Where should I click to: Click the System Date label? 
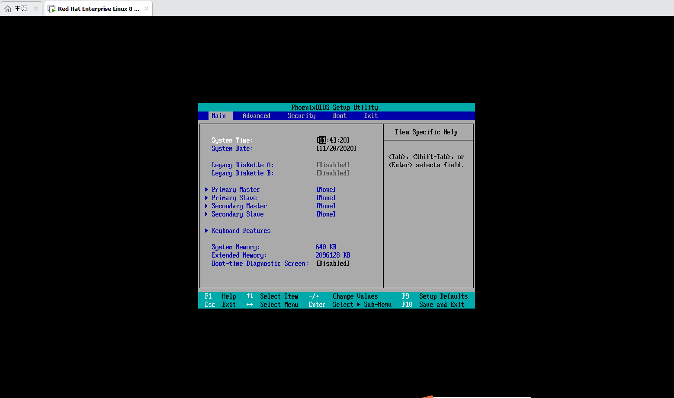click(x=232, y=148)
